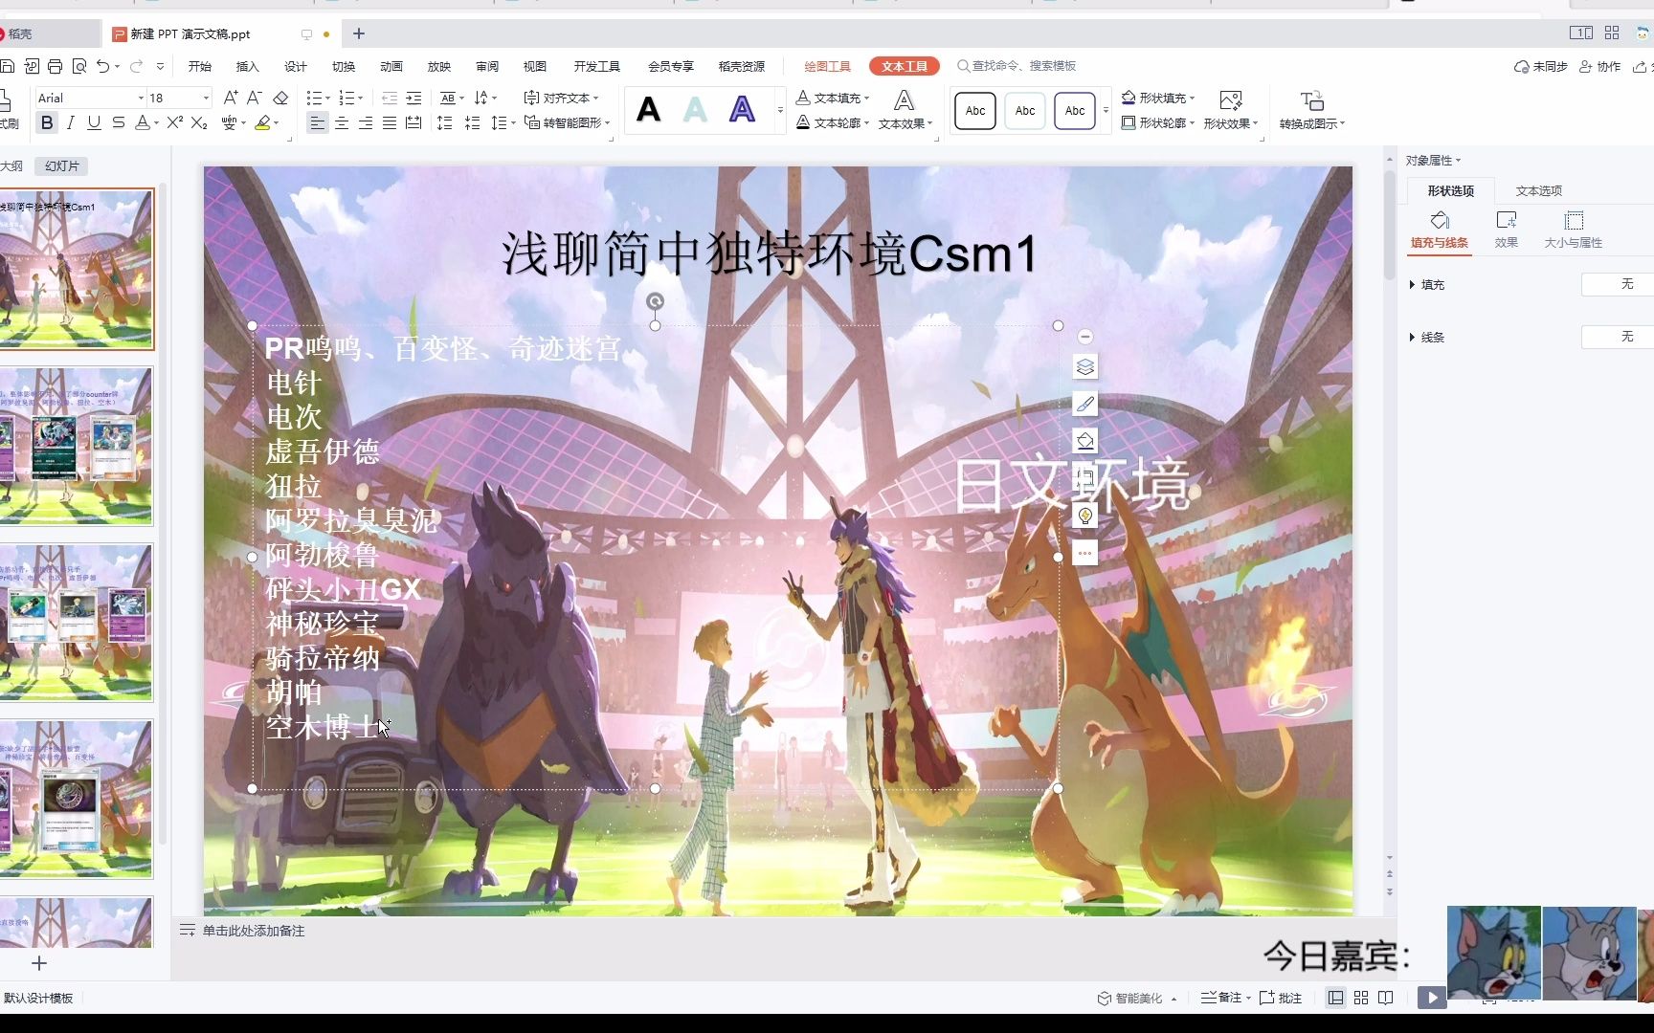Screen dimensions: 1654x1033
Task: Click the print preview icon
Action: [79, 66]
